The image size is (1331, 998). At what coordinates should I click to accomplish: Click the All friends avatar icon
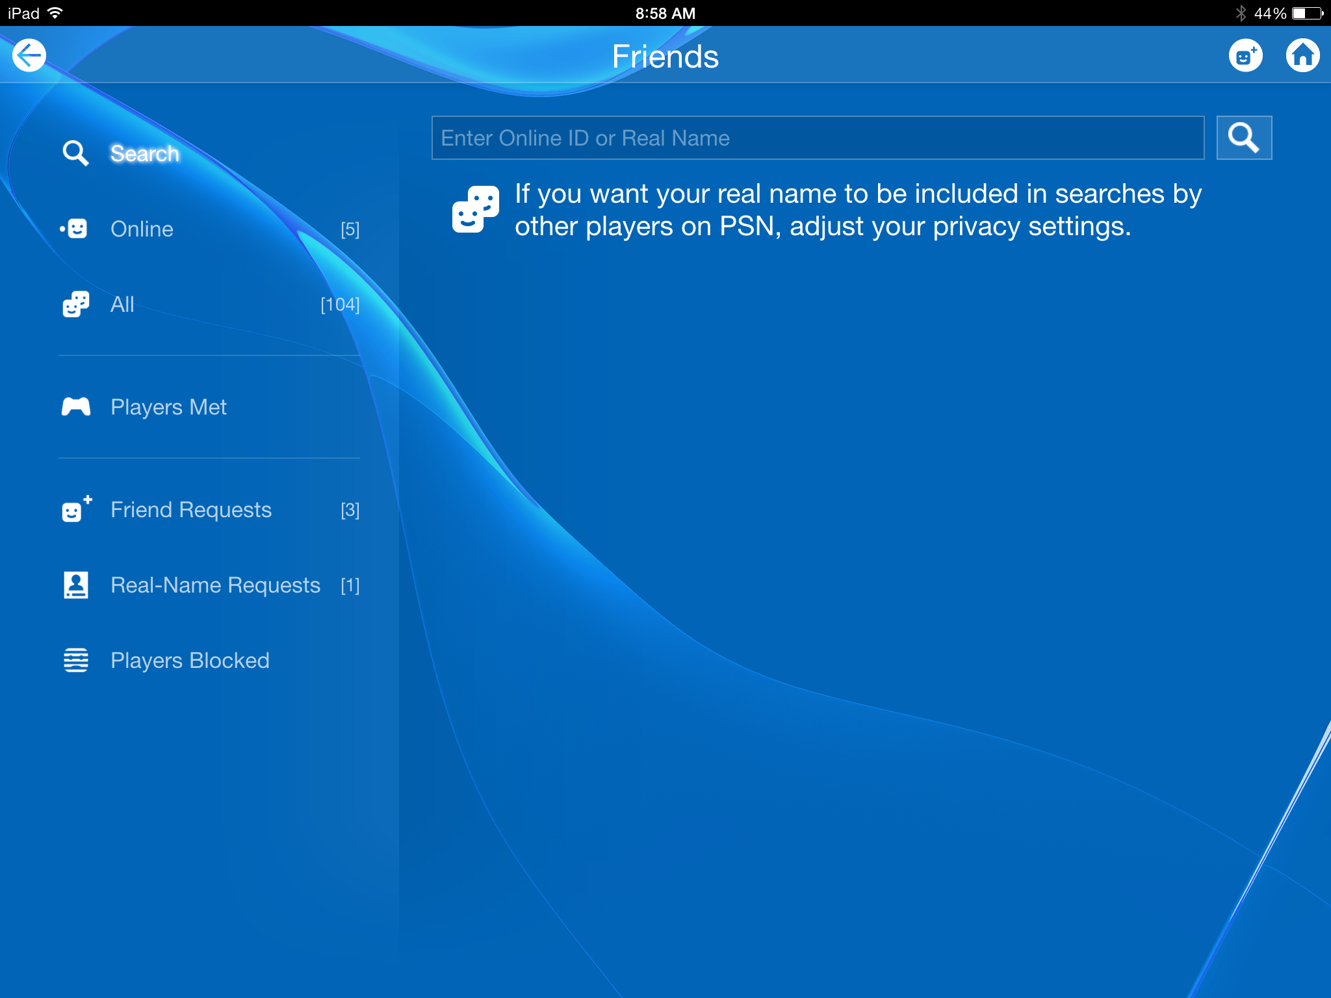pyautogui.click(x=74, y=304)
